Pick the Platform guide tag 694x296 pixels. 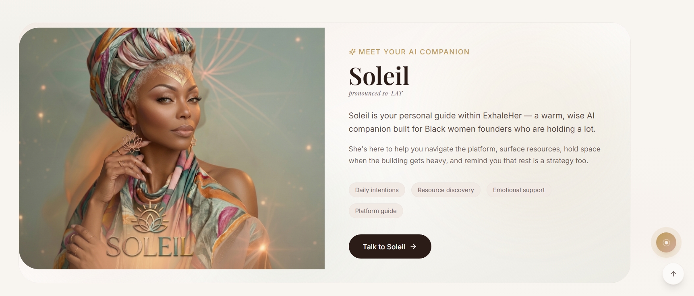[375, 211]
